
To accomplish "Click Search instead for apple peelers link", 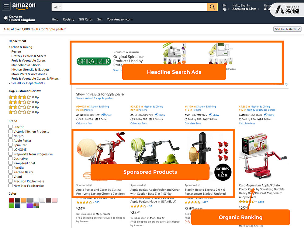I will click(x=95, y=98).
